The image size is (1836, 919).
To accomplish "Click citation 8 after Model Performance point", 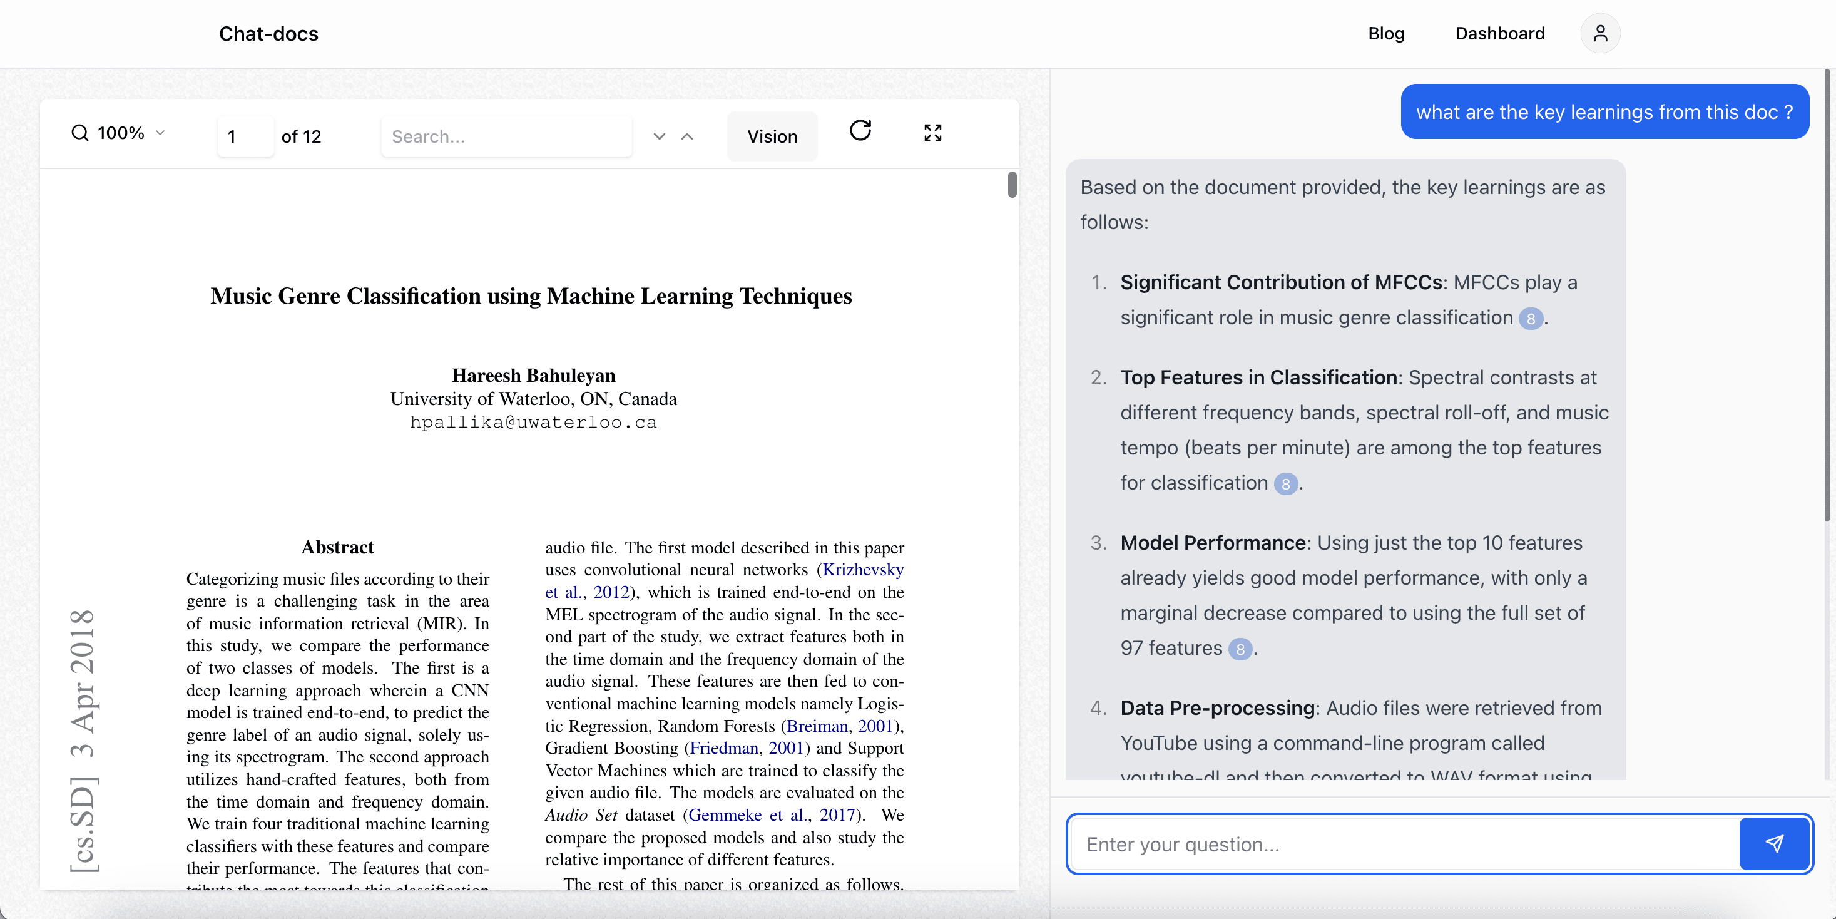I will (1240, 650).
